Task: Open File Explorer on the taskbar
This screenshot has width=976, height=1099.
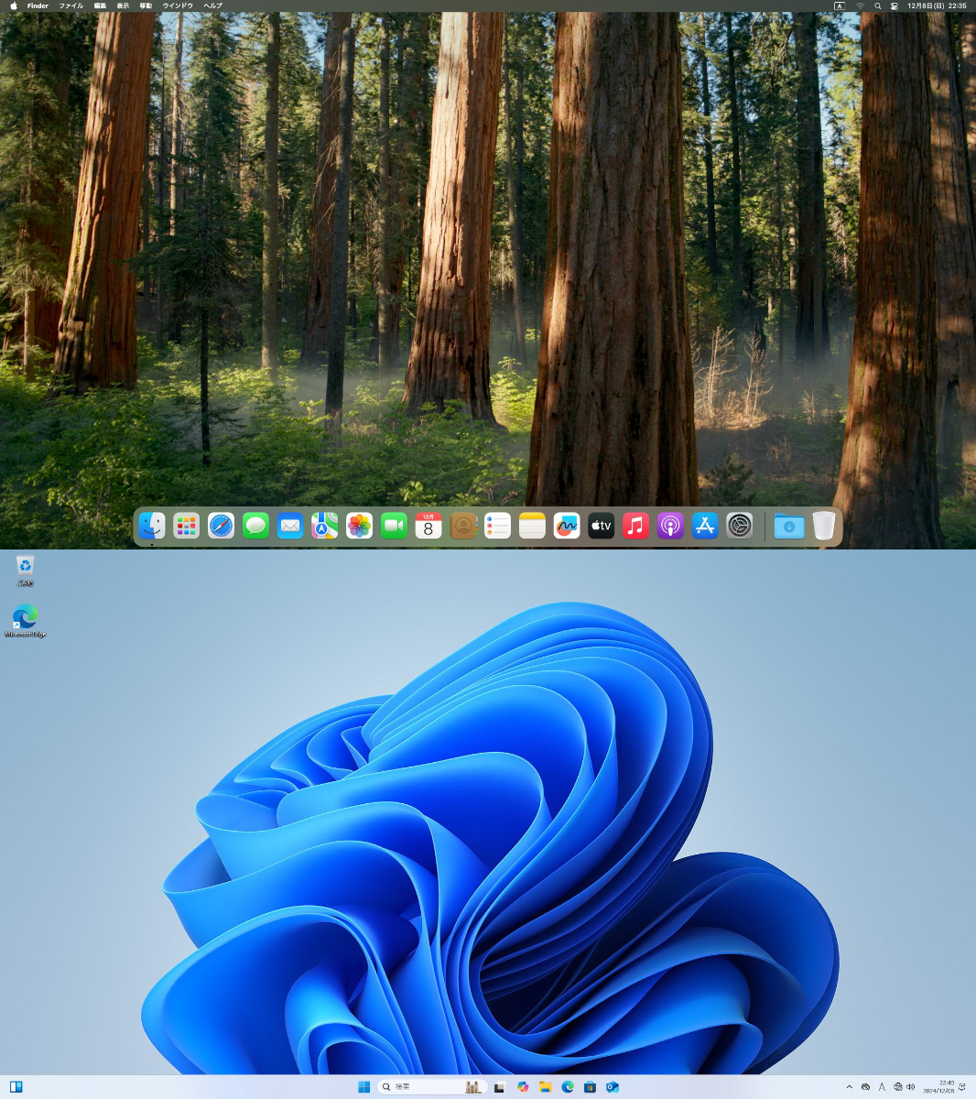Action: 545,1087
